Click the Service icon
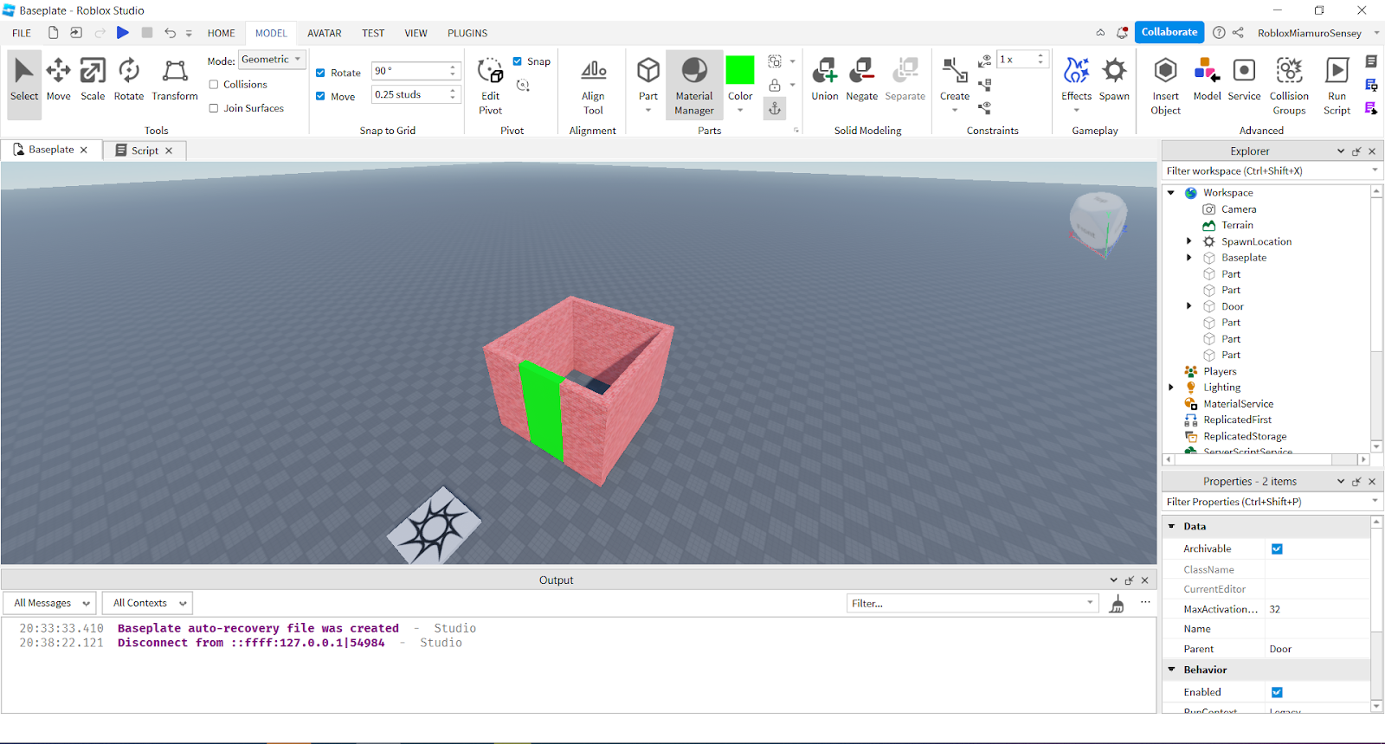The width and height of the screenshot is (1385, 744). 1244,80
